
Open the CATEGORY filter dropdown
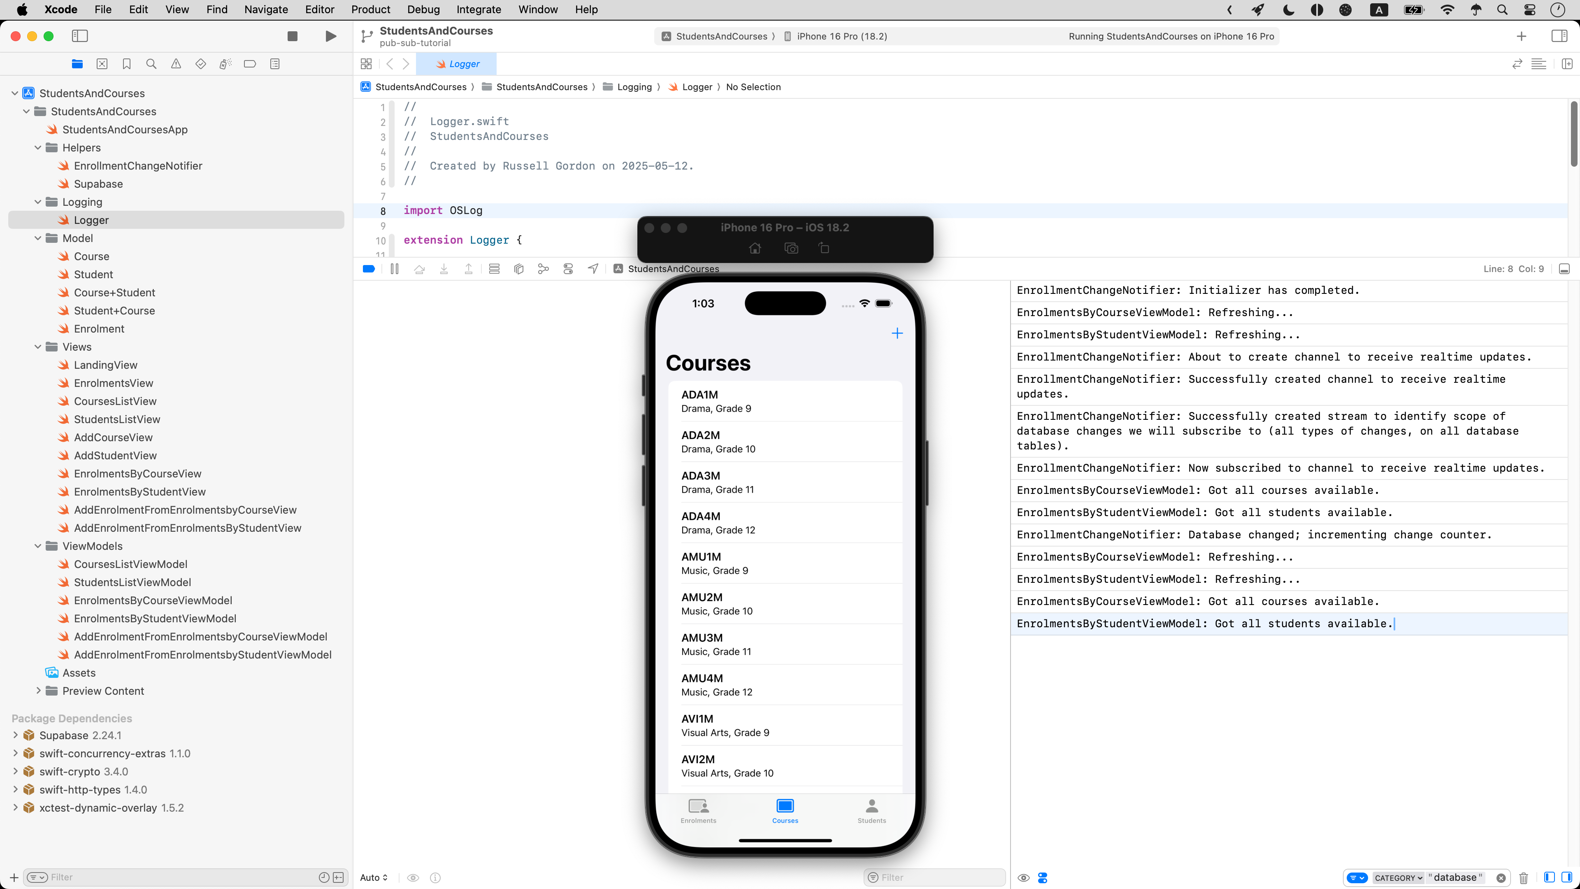pos(1398,878)
